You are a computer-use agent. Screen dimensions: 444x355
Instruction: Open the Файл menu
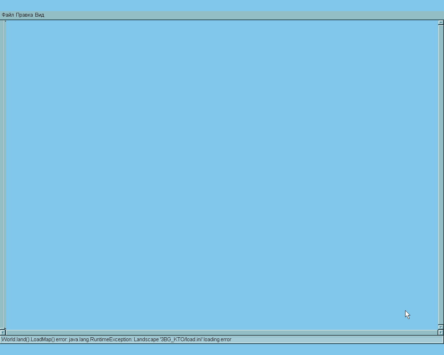(8, 15)
